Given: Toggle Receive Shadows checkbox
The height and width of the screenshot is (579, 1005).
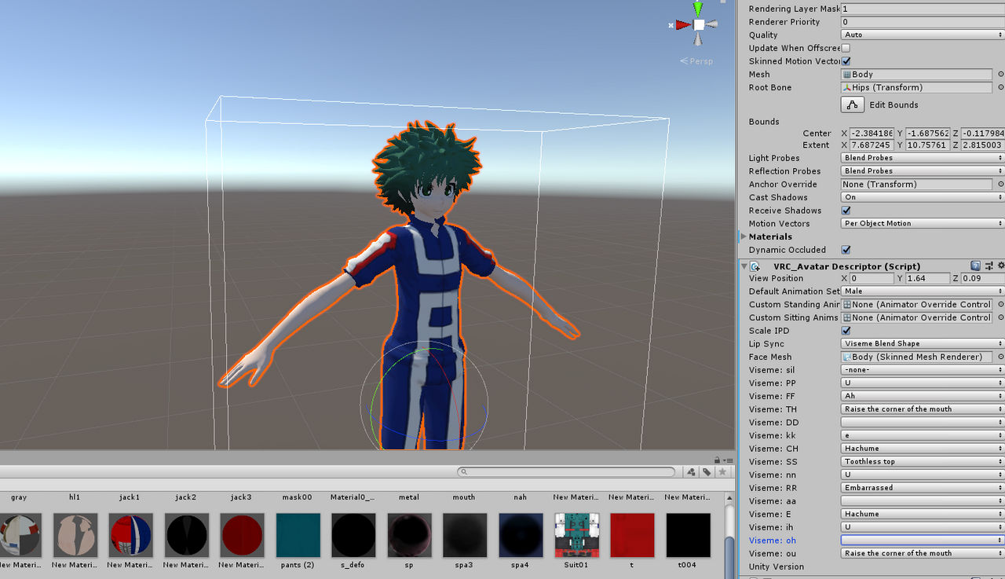Looking at the screenshot, I should (x=846, y=211).
